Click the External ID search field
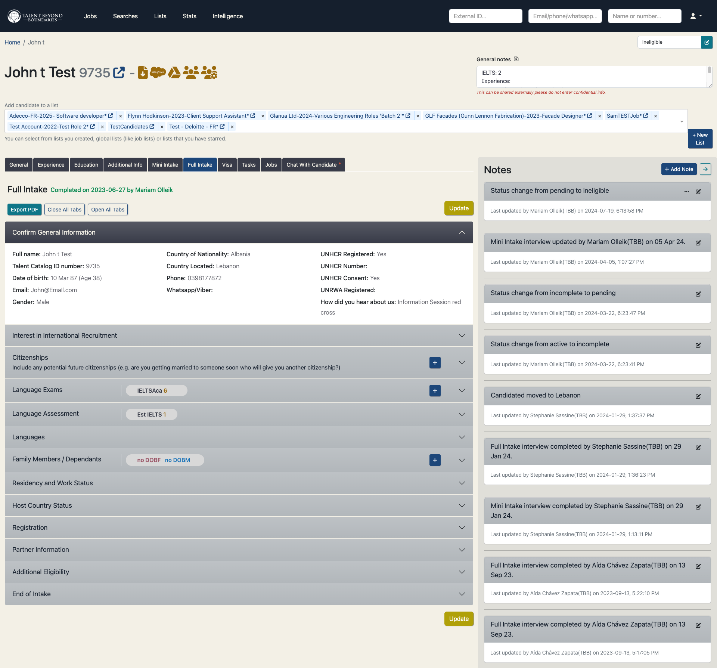Image resolution: width=717 pixels, height=668 pixels. (x=485, y=16)
